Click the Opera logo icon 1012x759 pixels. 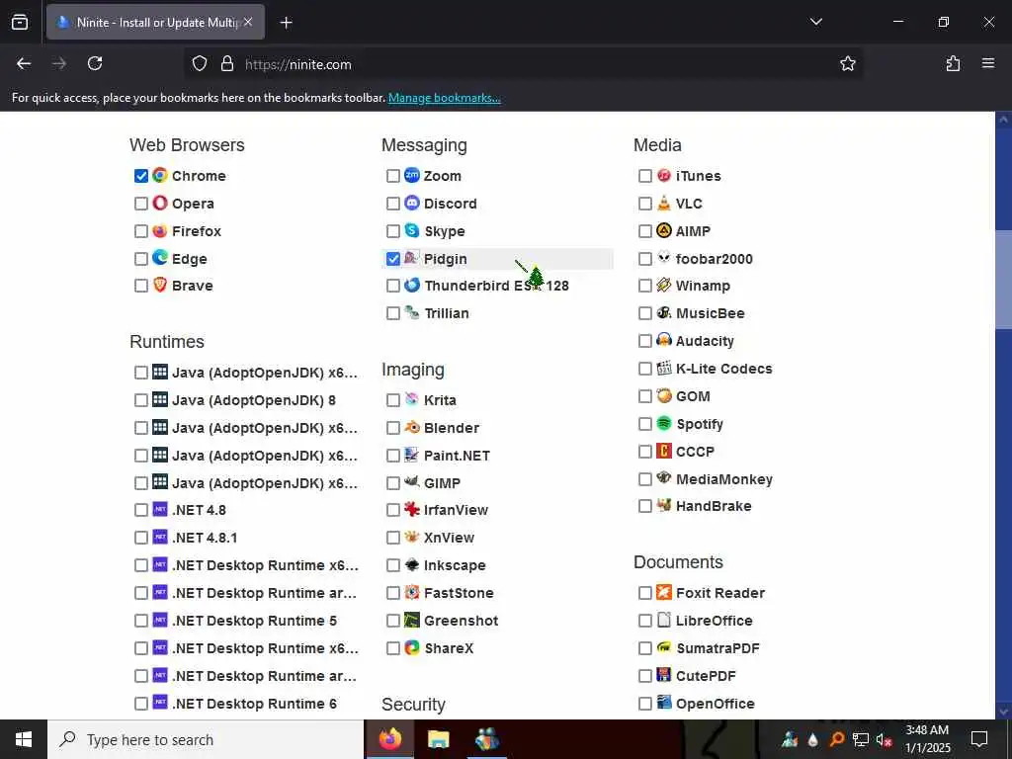pyautogui.click(x=160, y=203)
